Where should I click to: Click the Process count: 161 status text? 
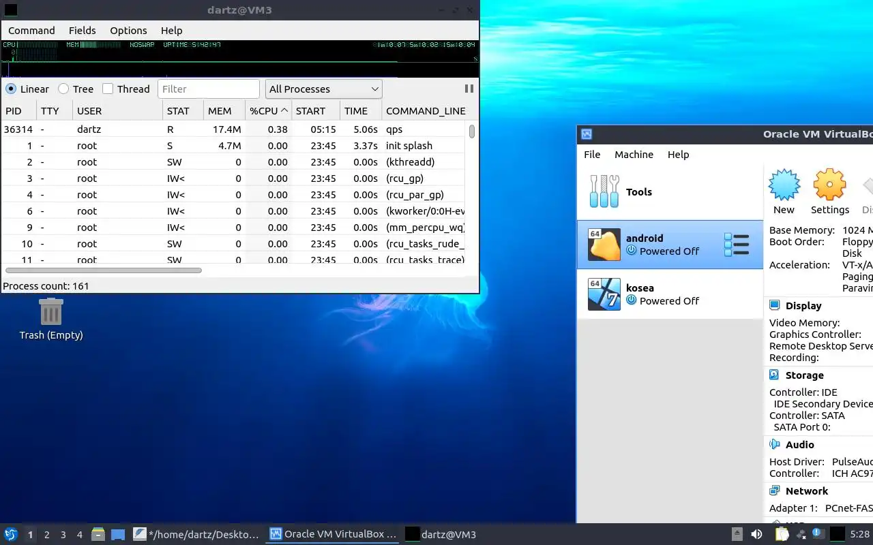click(46, 285)
